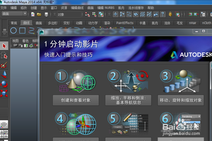Viewport: 212px width, 141px height.
Task: Select the Rotate tool sphere icon
Action: pos(4,84)
